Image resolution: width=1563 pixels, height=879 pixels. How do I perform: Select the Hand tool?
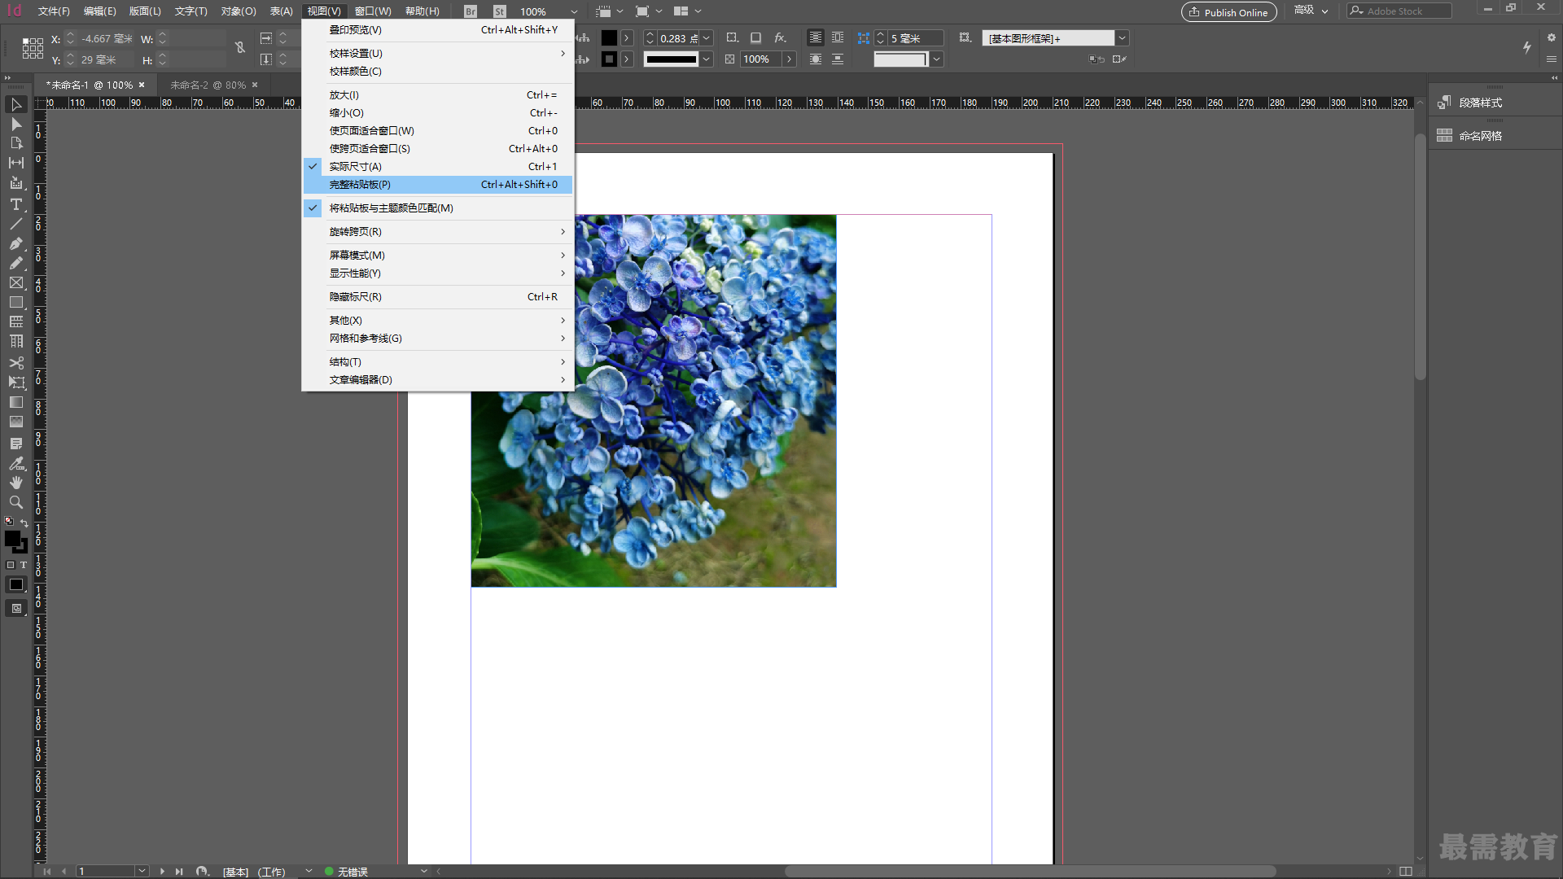point(15,483)
